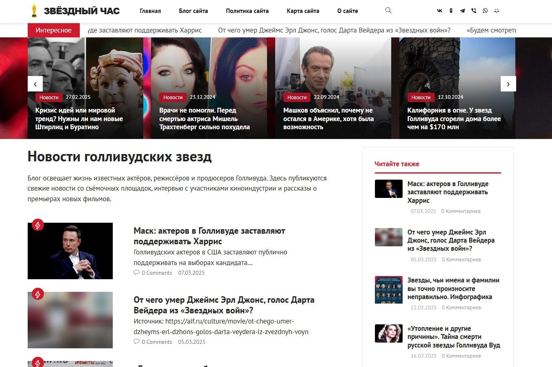
Task: Open the VK social link icon
Action: (440, 11)
